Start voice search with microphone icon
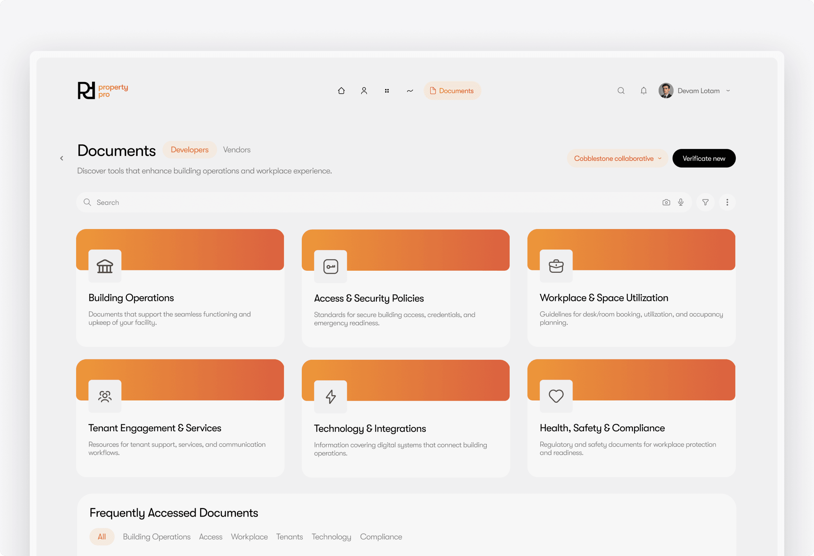Screen dimensions: 814x556 (681, 202)
